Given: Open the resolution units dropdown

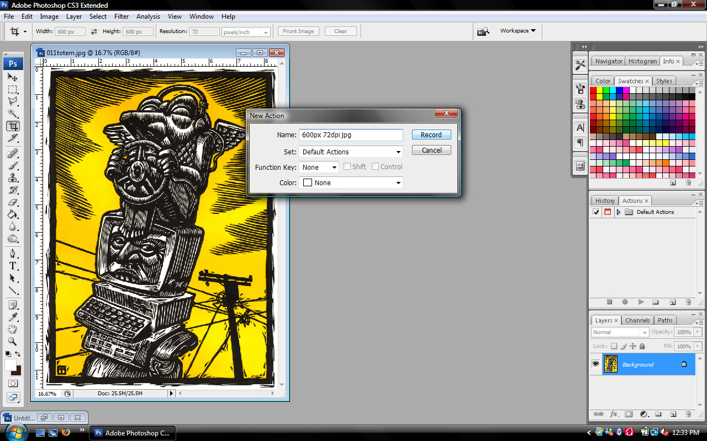Looking at the screenshot, I should point(246,32).
